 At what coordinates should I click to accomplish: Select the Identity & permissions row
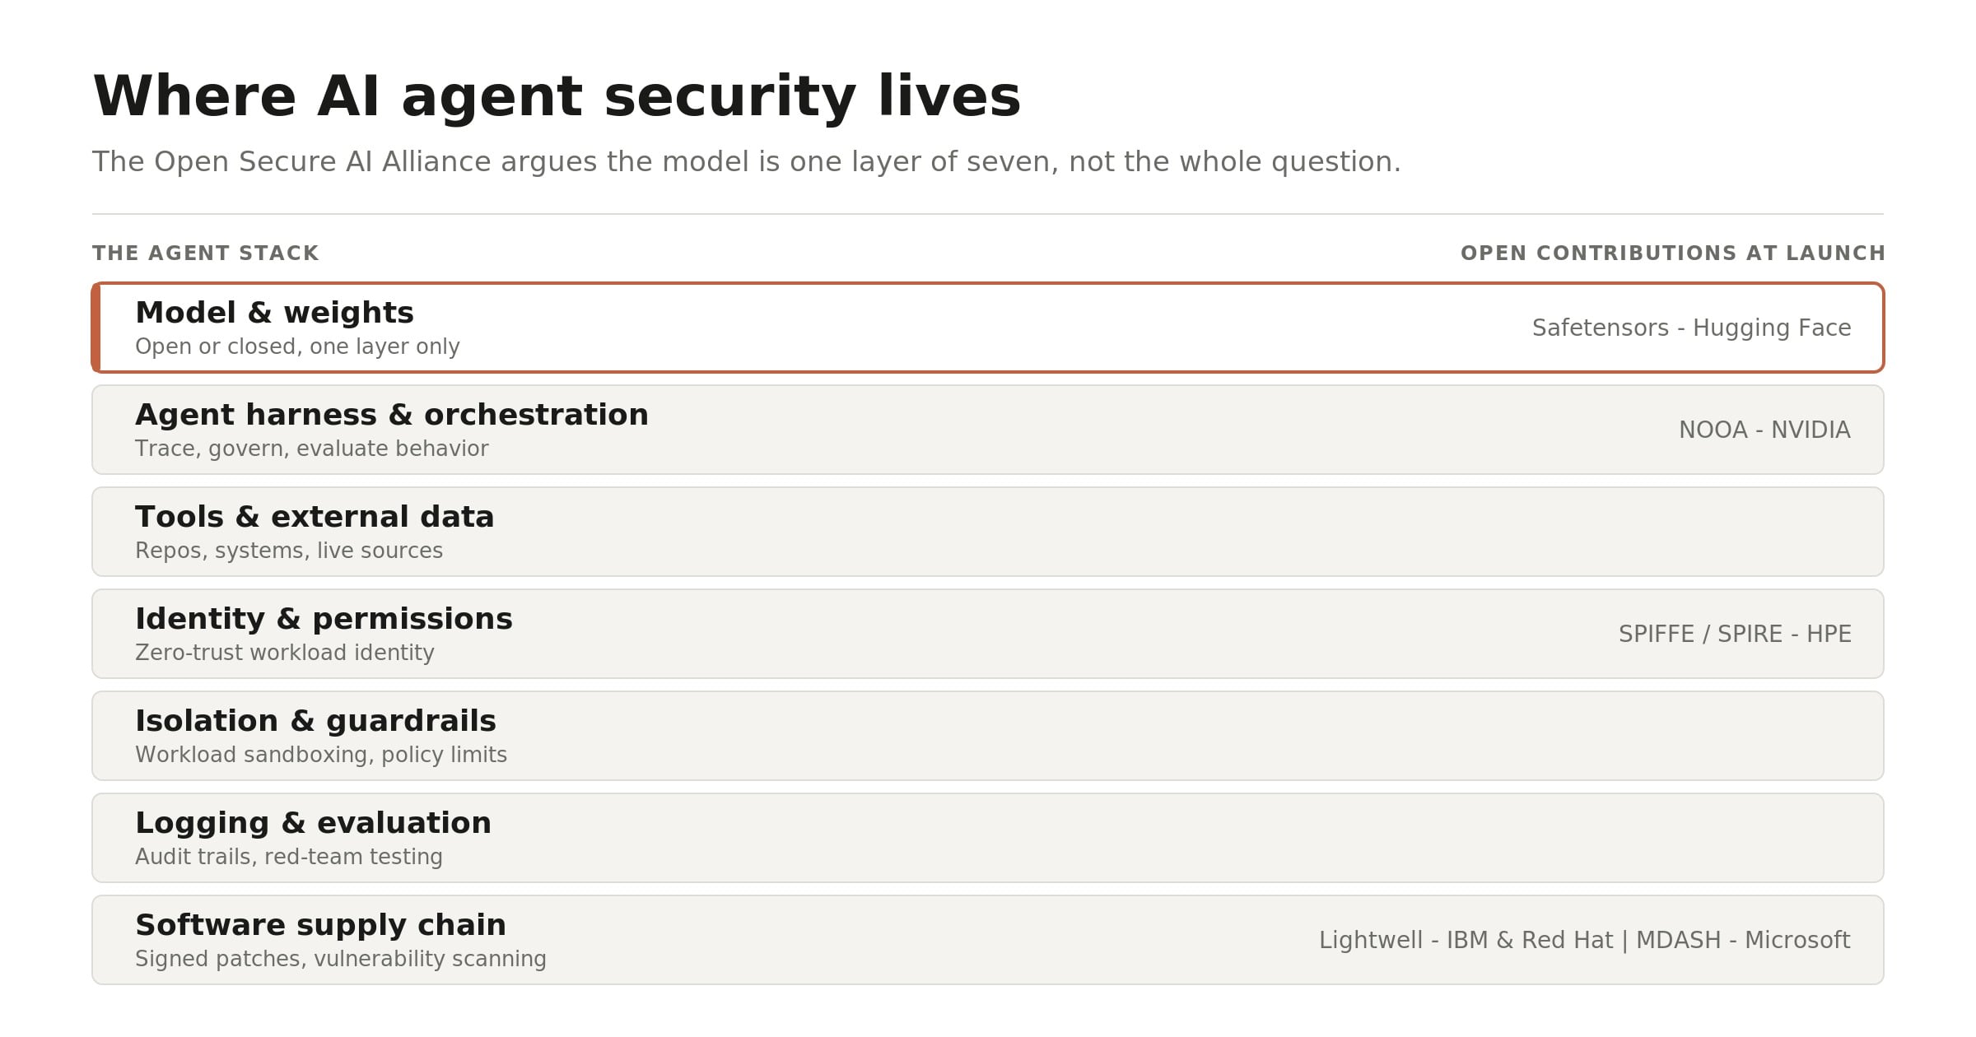[987, 634]
